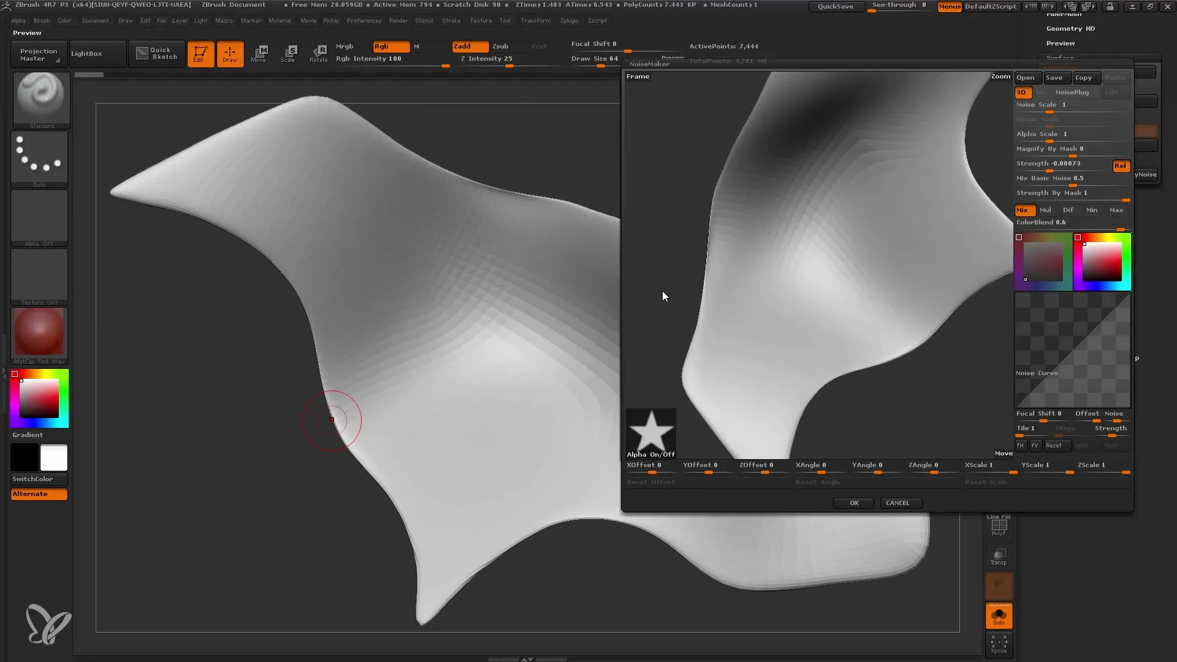Image resolution: width=1177 pixels, height=662 pixels.
Task: Select the Rotate tool icon
Action: 319,53
